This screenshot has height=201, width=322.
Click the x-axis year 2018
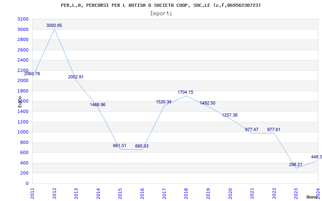[186, 193]
